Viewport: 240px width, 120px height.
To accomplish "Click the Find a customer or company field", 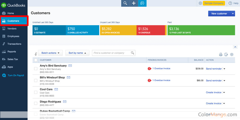I will (114, 53).
